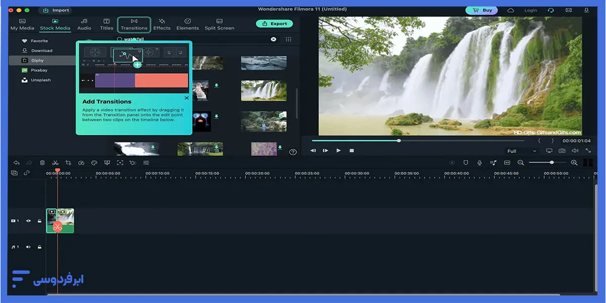The image size is (606, 303).
Task: Lock audio track 1
Action: click(39, 247)
